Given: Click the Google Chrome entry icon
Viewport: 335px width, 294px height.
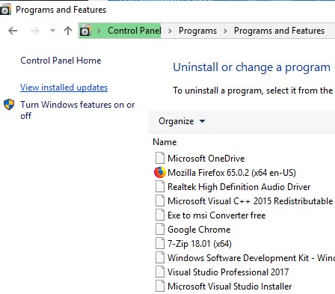Looking at the screenshot, I should 160,229.
